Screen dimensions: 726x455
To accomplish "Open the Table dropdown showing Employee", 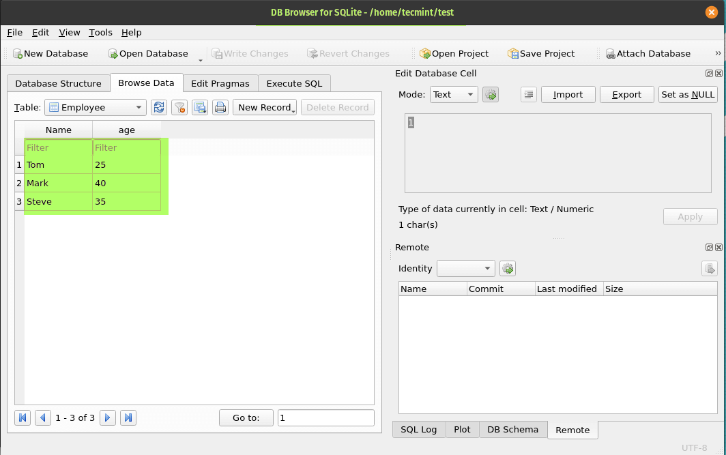I will click(x=96, y=107).
